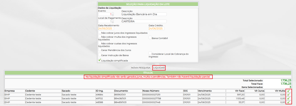
Task: Click the red simplified liquidation warning message
Action: [x=148, y=77]
